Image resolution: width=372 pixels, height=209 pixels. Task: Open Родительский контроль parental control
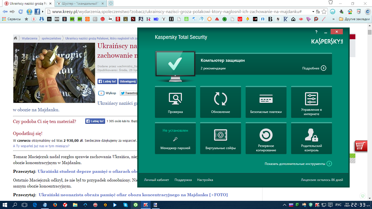[311, 138]
